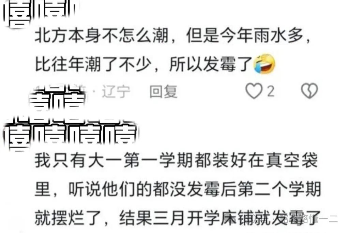349x233 pixels.
Task: Click the line 比往年潮了不少
Action: tap(93, 64)
